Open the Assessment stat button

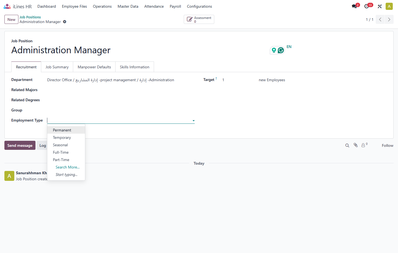(199, 19)
